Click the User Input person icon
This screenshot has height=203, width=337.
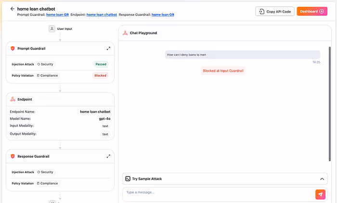(x=52, y=29)
